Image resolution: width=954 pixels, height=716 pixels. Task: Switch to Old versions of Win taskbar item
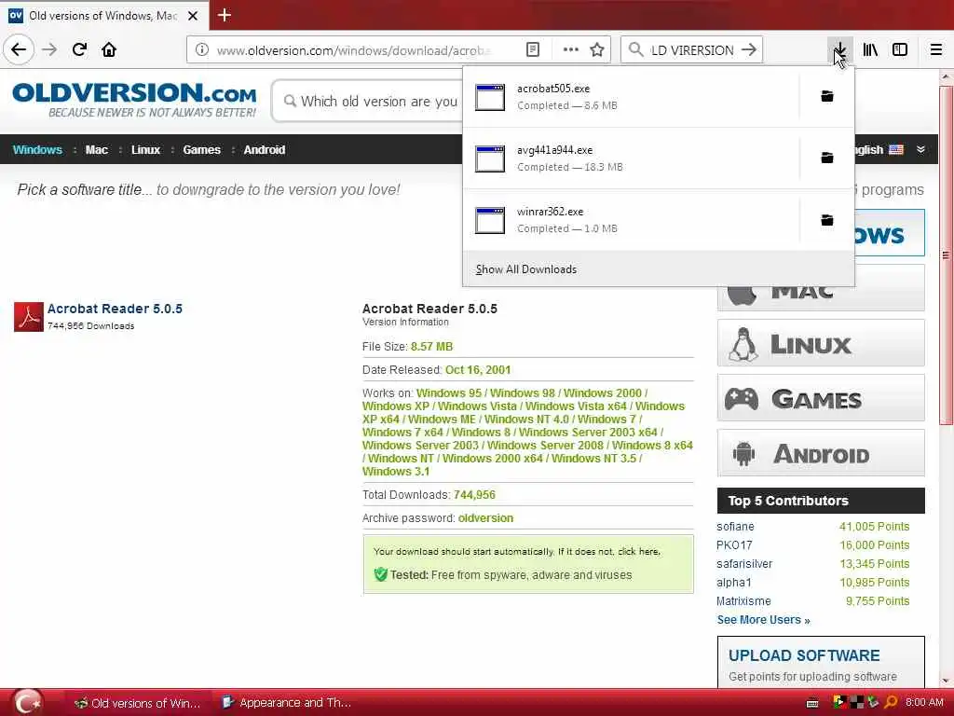138,703
